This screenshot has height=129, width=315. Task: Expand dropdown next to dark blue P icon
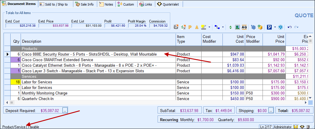(x=275, y=27)
